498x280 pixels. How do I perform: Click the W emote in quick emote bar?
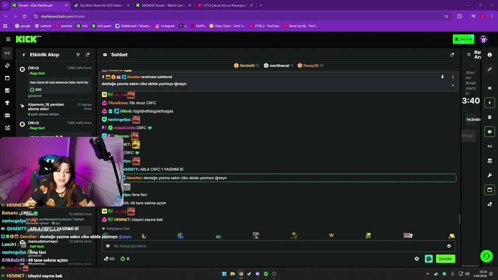click(x=331, y=235)
